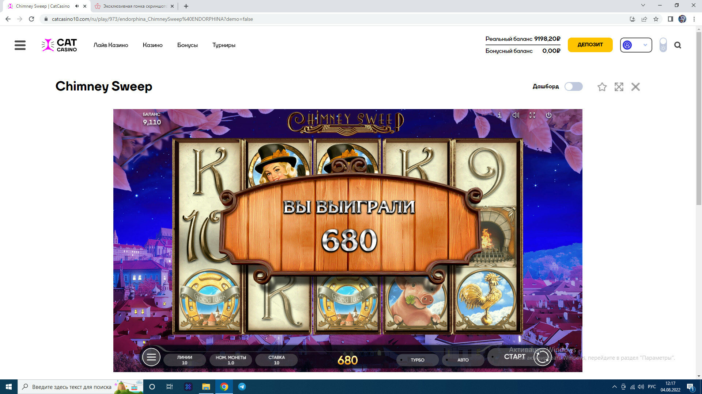The width and height of the screenshot is (702, 394).
Task: Click the game fullscreen icon
Action: (x=532, y=115)
